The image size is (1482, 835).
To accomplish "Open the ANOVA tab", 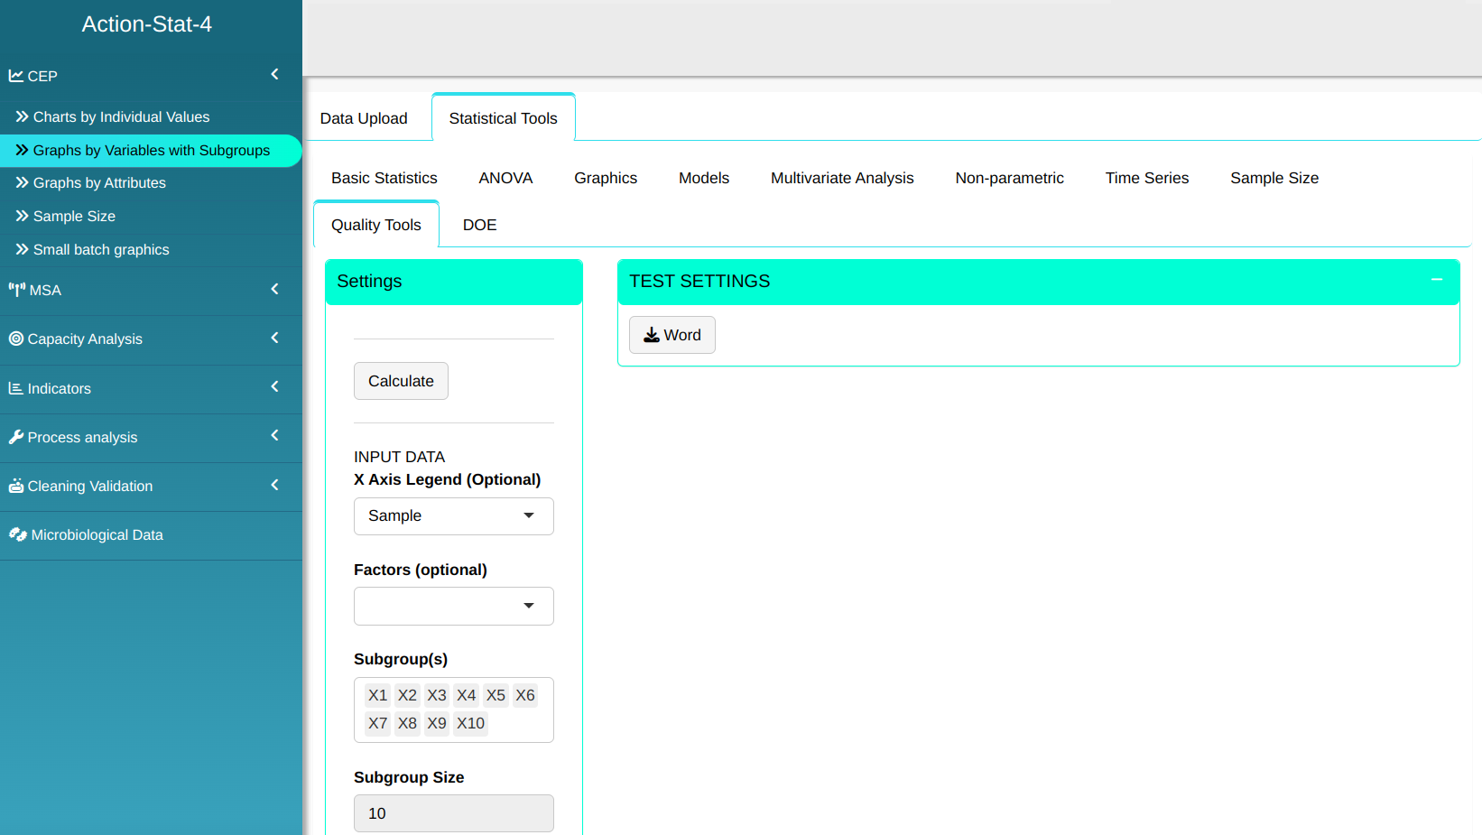I will [505, 178].
